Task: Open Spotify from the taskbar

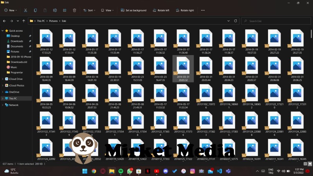Action: tap(121, 171)
